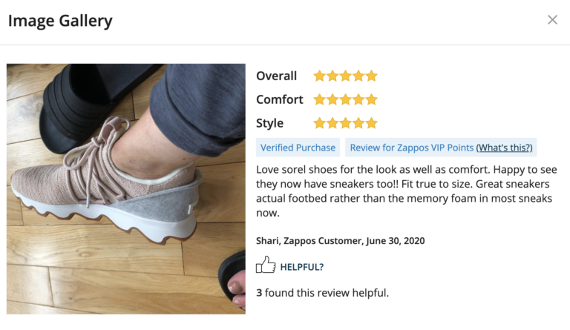Click the Style rating label
The image size is (570, 330).
[269, 123]
